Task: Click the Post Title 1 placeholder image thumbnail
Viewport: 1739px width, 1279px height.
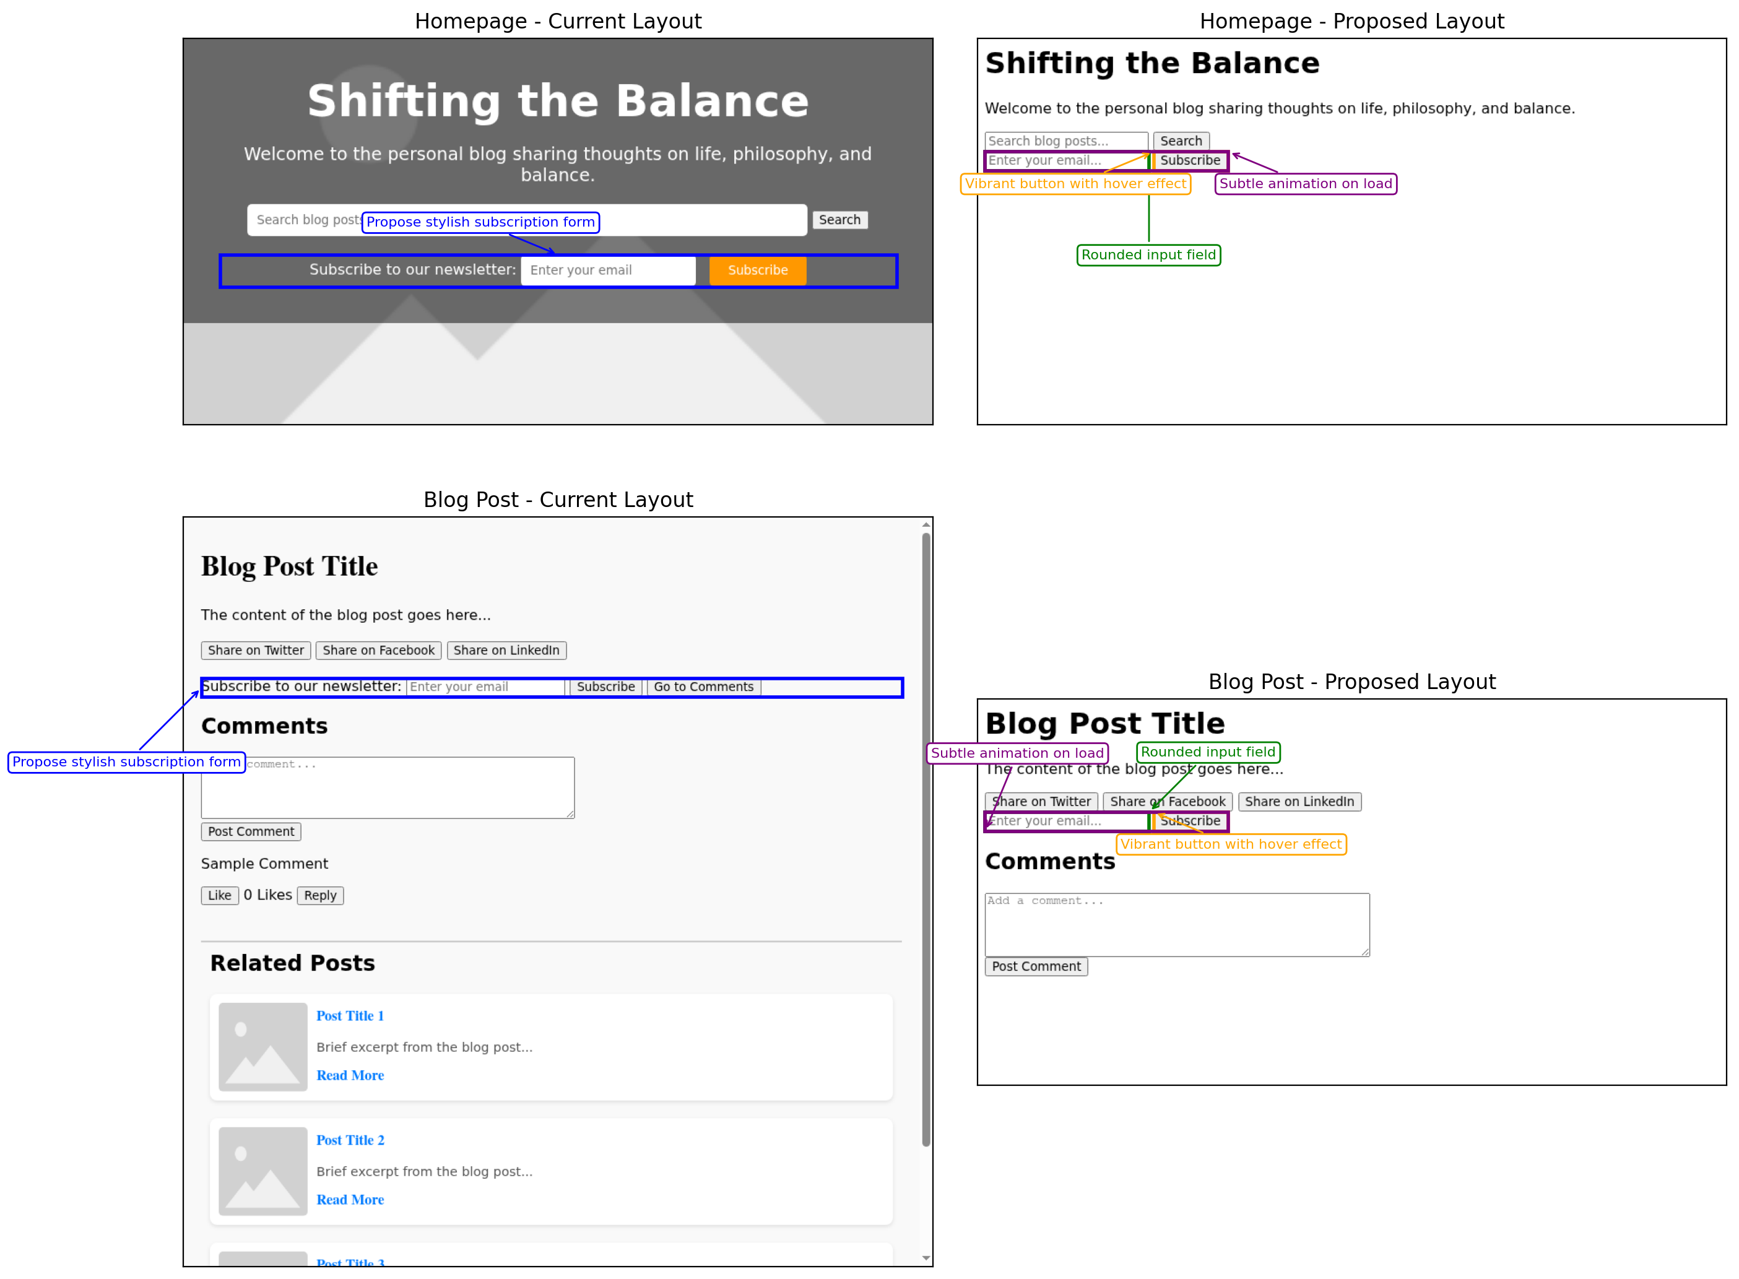Action: [x=262, y=1046]
